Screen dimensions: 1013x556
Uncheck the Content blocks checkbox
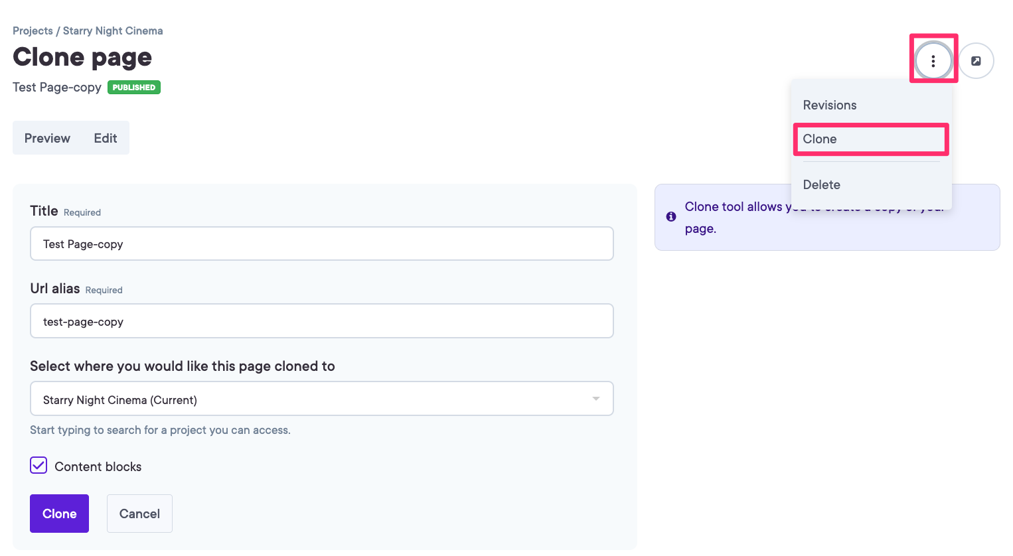(39, 465)
